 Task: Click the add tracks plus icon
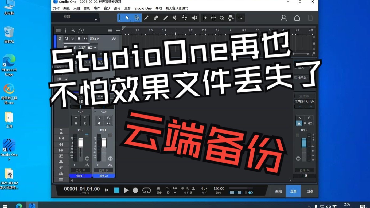118,30
